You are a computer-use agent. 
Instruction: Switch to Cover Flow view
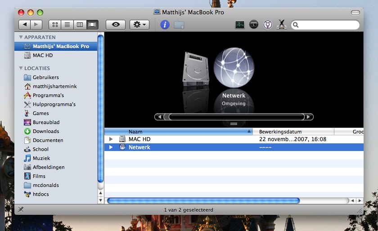click(x=92, y=25)
